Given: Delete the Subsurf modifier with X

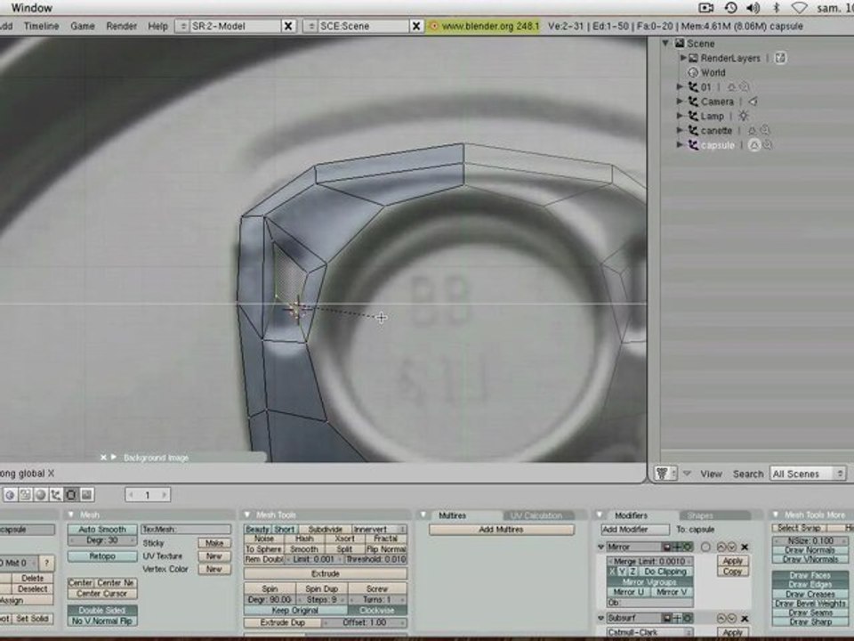Looking at the screenshot, I should pos(745,618).
